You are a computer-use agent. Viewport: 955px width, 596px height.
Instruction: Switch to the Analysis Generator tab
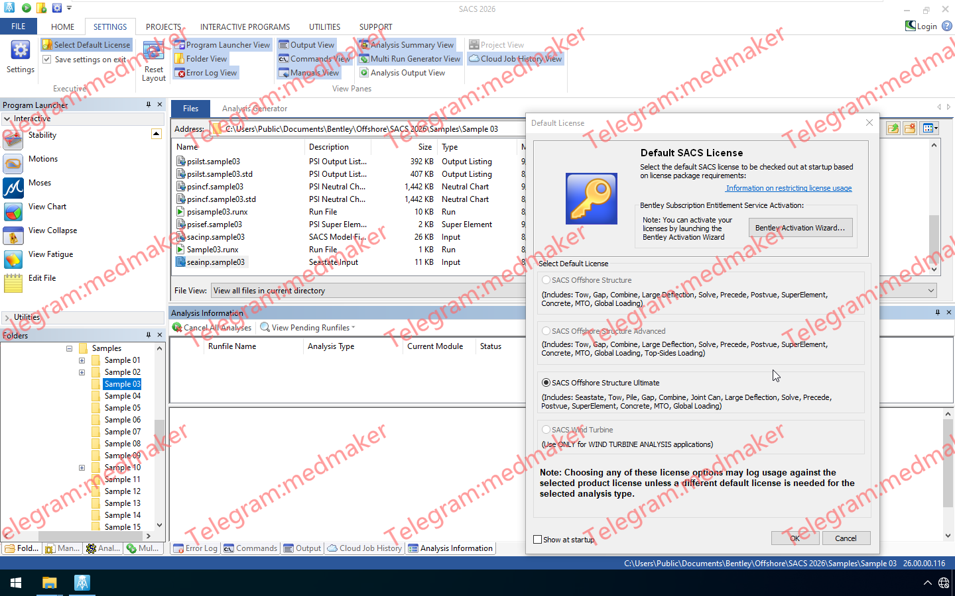(255, 109)
